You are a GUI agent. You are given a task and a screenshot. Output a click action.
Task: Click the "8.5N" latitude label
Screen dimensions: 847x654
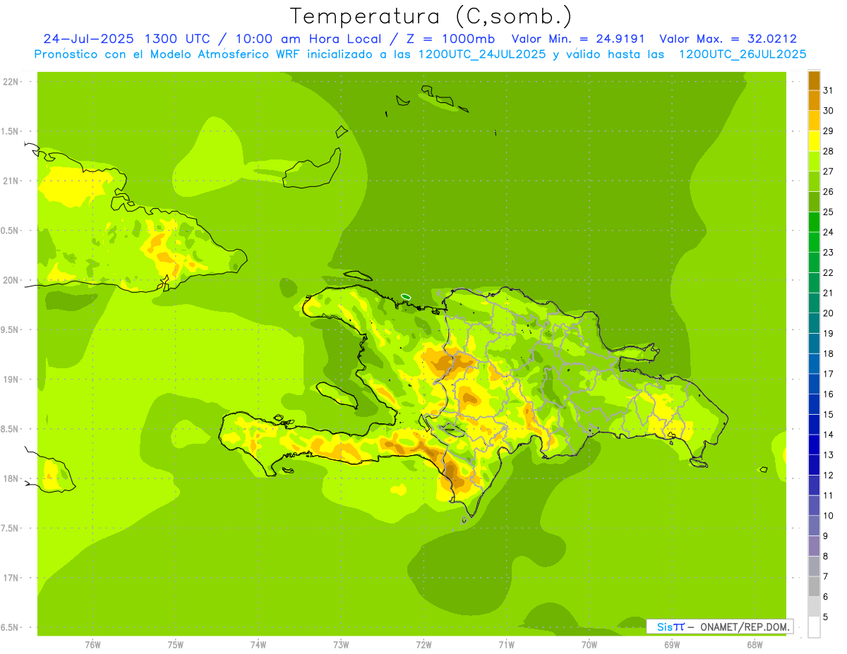coord(10,429)
